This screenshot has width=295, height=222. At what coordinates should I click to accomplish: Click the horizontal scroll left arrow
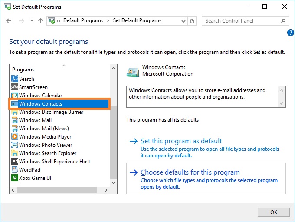tap(13, 190)
